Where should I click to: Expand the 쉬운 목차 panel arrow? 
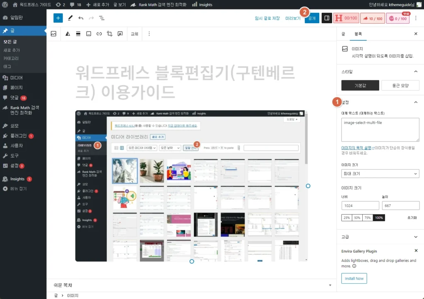[330, 285]
